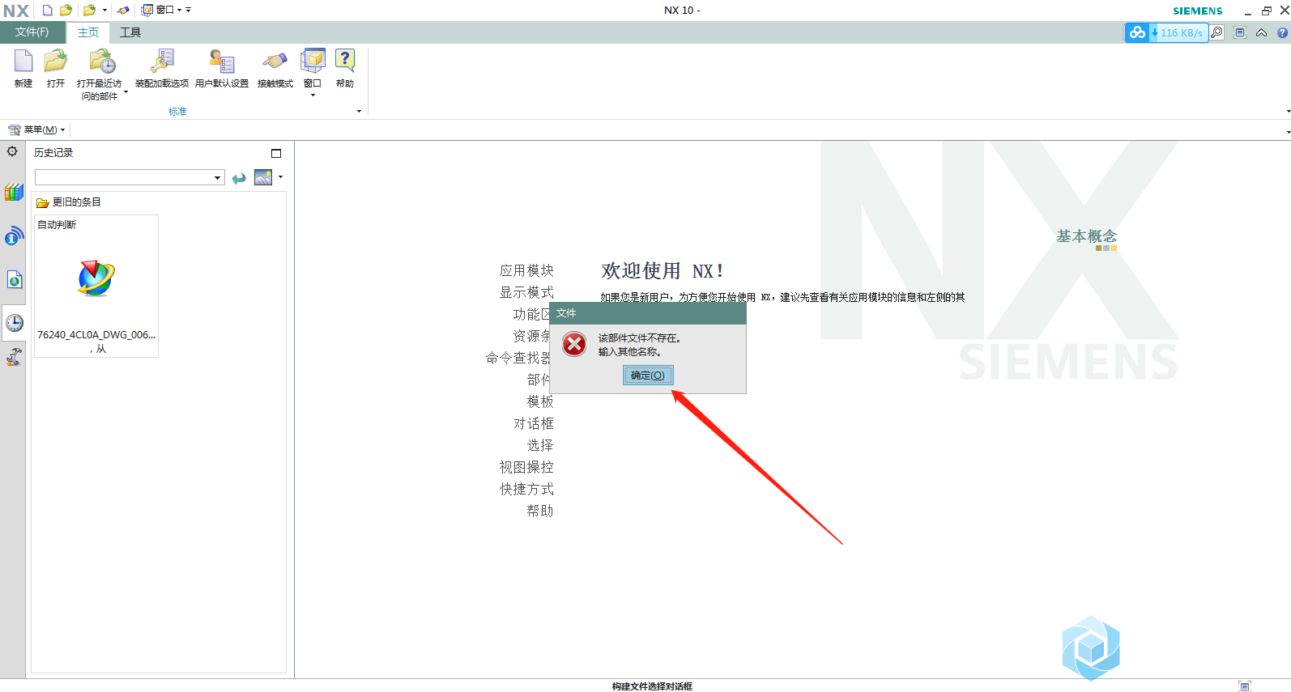
Task: Click the 帮助 welcome page link
Action: tap(540, 511)
